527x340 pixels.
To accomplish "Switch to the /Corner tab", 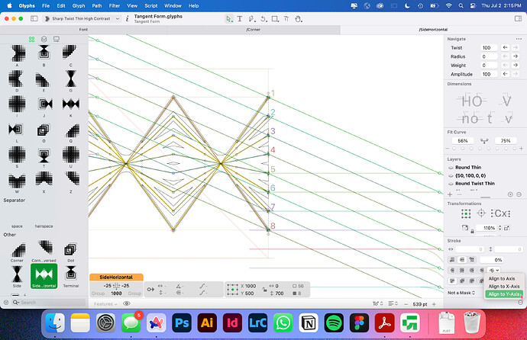I will (x=254, y=30).
